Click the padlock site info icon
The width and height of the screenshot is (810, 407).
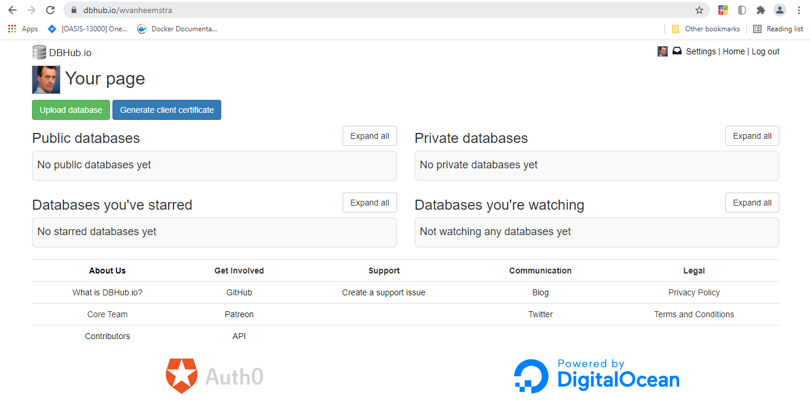coord(74,10)
